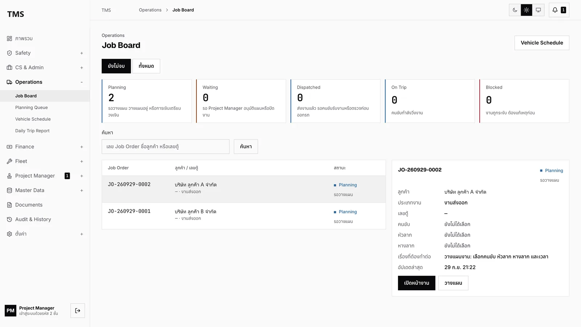Click the Operations truck icon
This screenshot has height=327, width=581.
click(x=9, y=82)
